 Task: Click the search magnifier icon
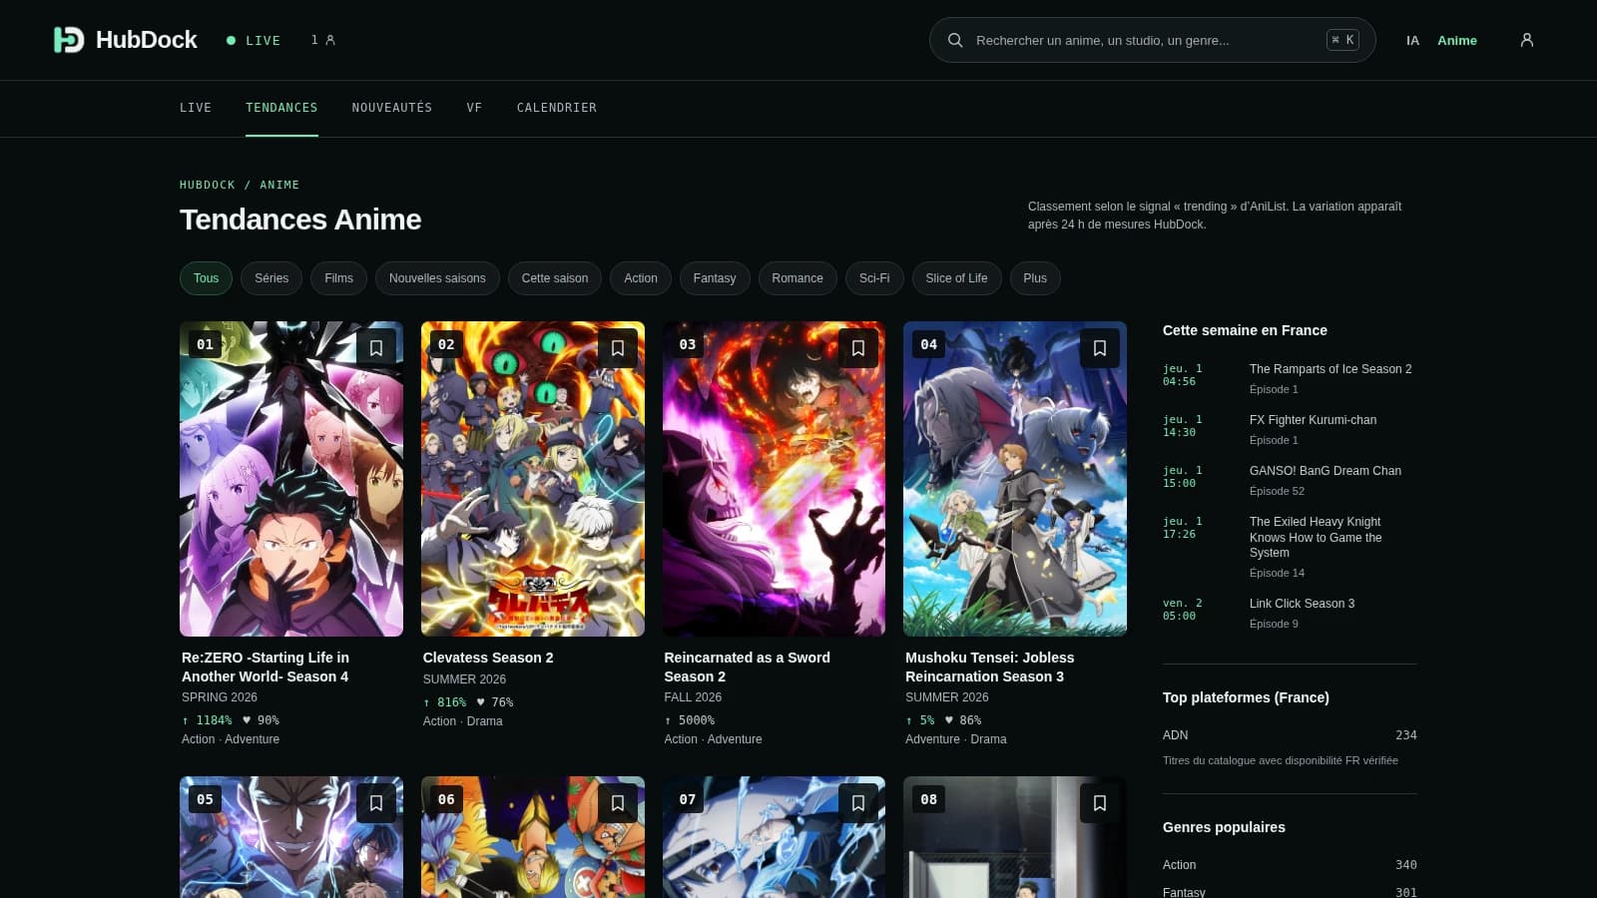[955, 40]
